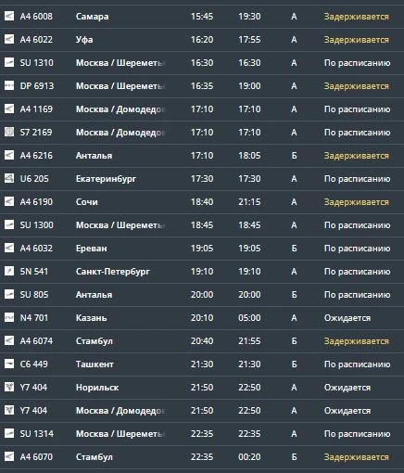Click Ural Airlines icon beside U6 205
The height and width of the screenshot is (473, 404).
(9, 178)
